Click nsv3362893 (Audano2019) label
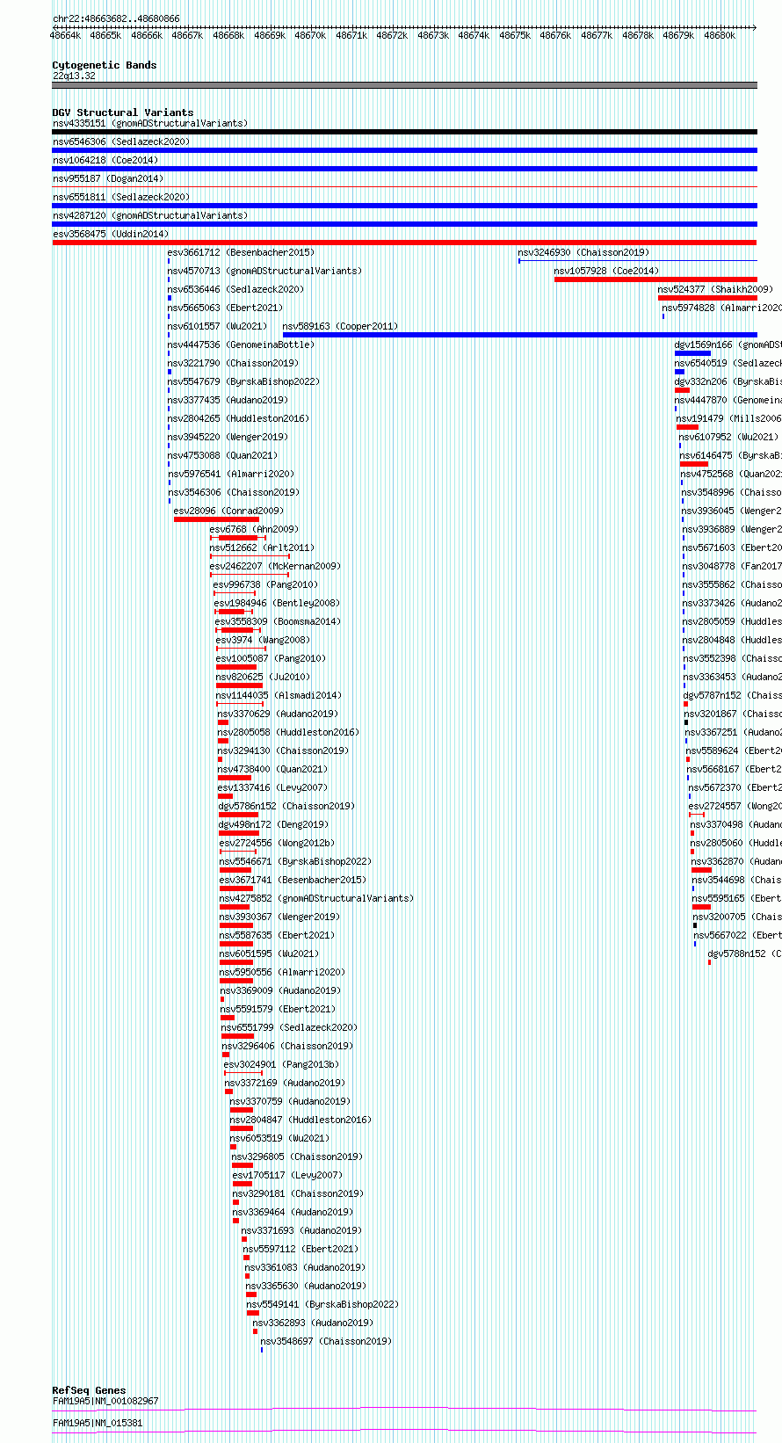 tap(313, 1323)
